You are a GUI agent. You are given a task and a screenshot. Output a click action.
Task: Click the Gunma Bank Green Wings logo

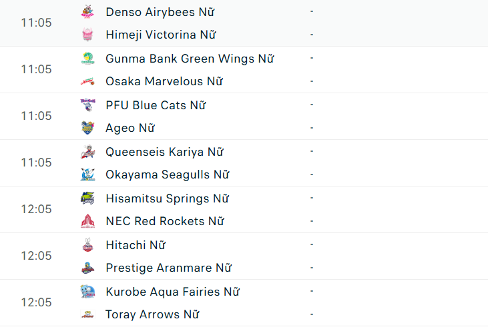coord(87,59)
